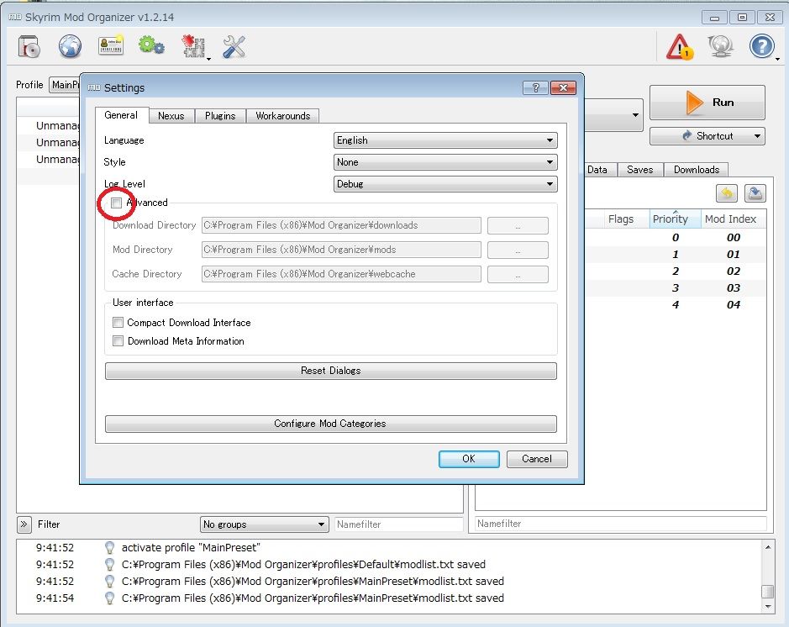The height and width of the screenshot is (627, 789).
Task: Click the Filter expand arrows icon
Action: pos(24,524)
